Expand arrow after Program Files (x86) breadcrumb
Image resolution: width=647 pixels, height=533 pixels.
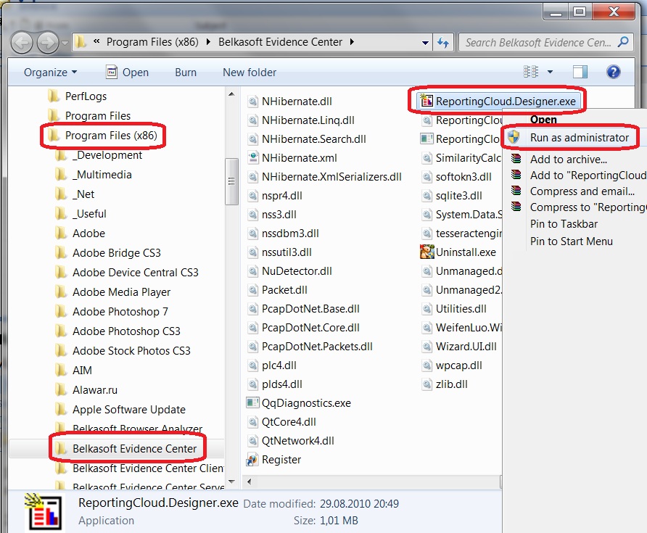(x=208, y=42)
